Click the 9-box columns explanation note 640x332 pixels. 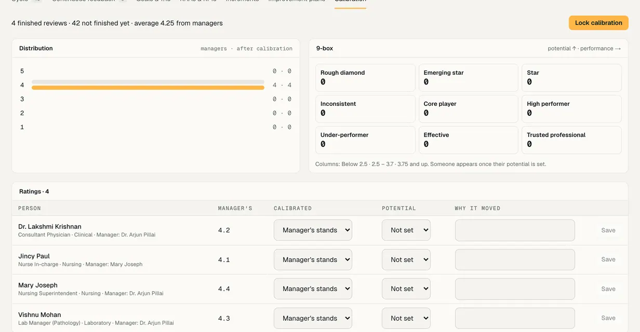pyautogui.click(x=431, y=164)
